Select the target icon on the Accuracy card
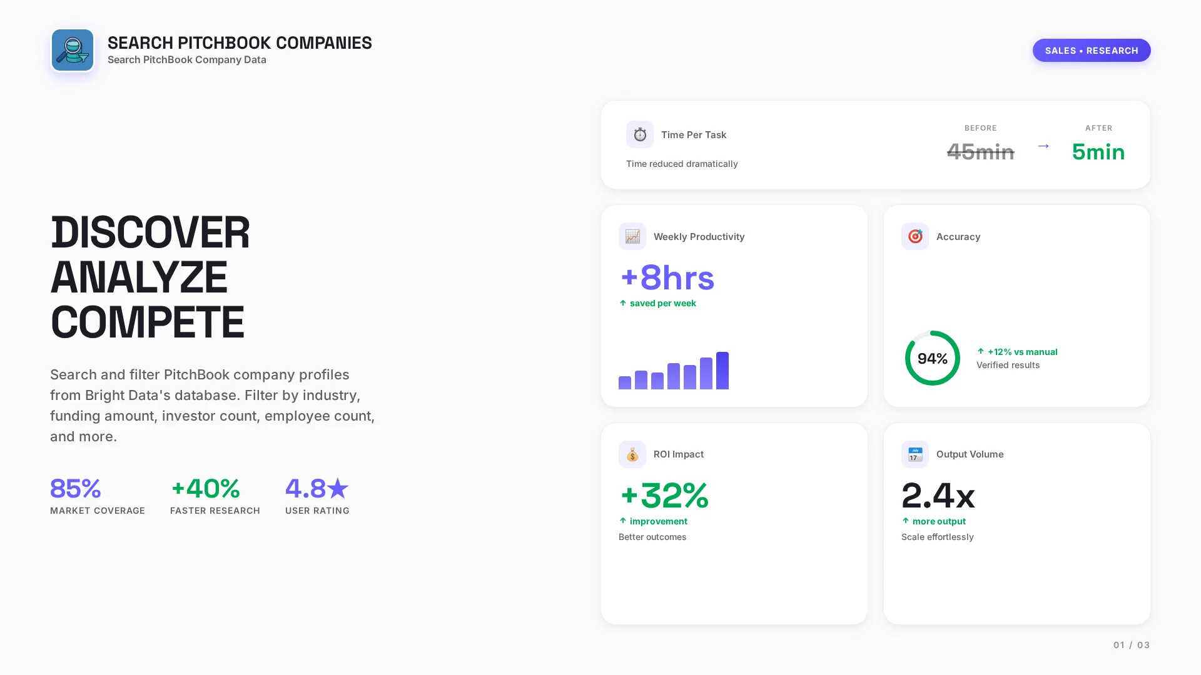 pyautogui.click(x=915, y=236)
